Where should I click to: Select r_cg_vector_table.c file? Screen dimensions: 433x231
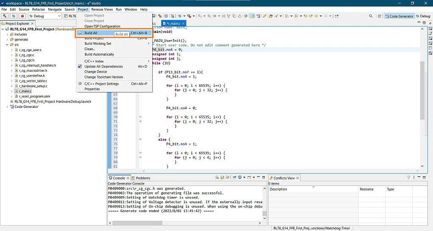coord(33,81)
